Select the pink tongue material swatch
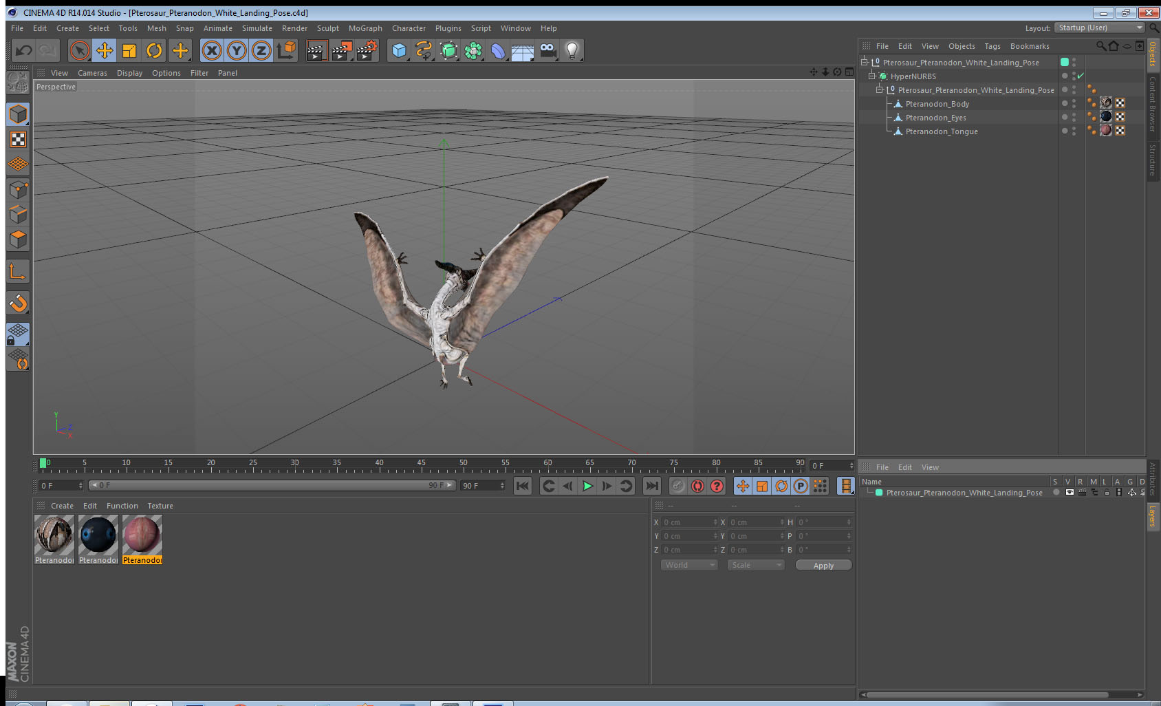Viewport: 1161px width, 706px height. click(142, 535)
